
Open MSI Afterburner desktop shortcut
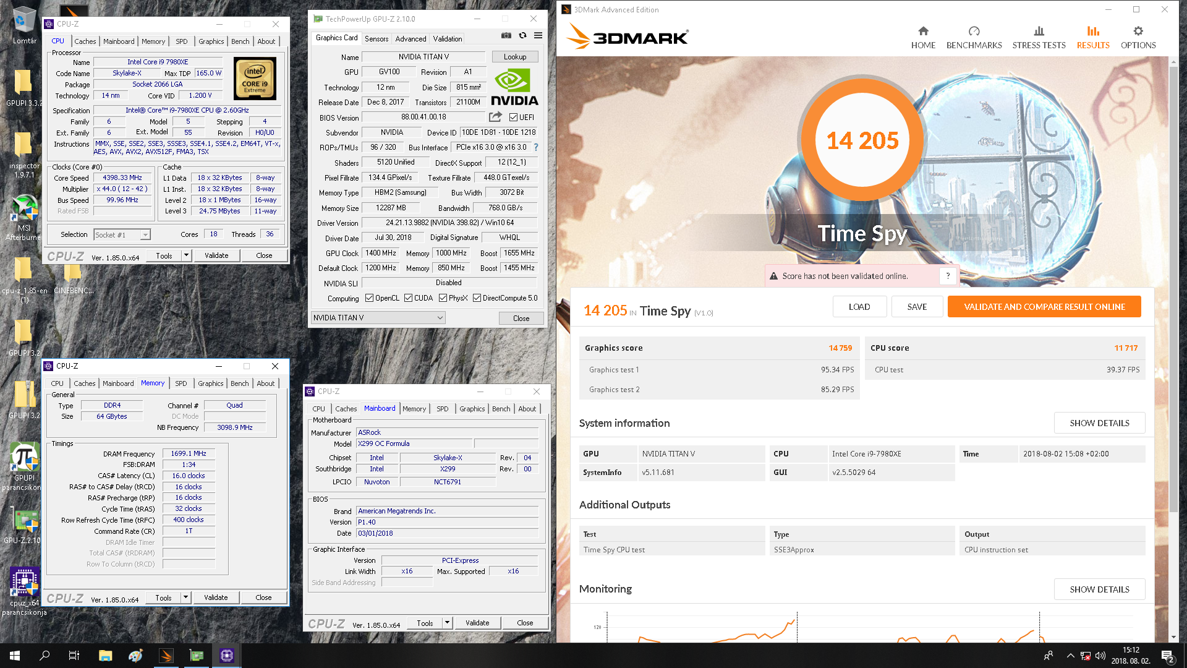tap(24, 217)
